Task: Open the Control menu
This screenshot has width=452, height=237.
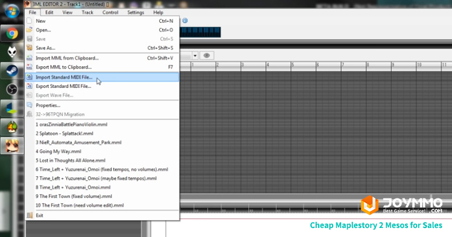Action: click(110, 13)
